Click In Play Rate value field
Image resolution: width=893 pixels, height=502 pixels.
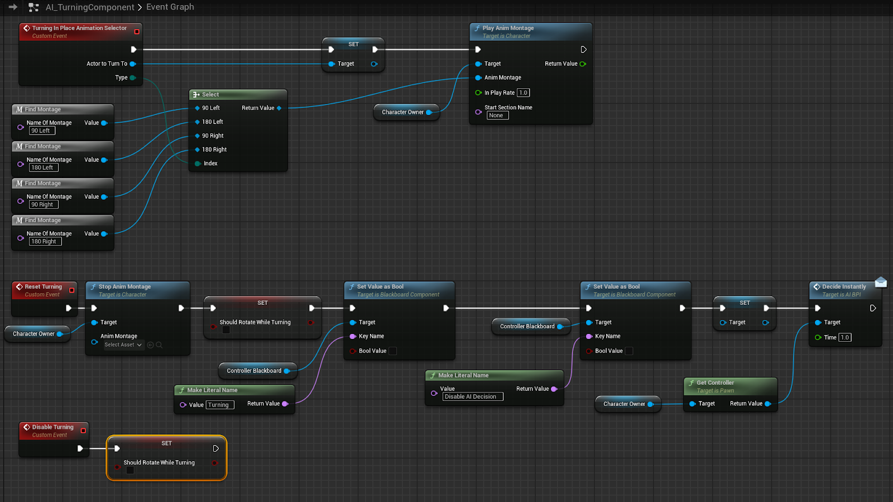point(523,93)
